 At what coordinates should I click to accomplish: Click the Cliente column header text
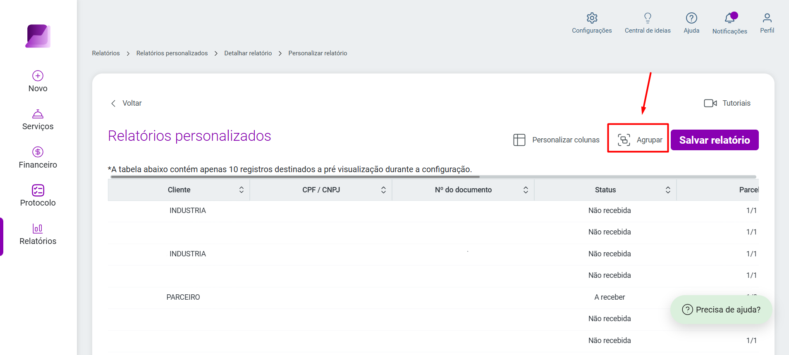[x=179, y=190]
